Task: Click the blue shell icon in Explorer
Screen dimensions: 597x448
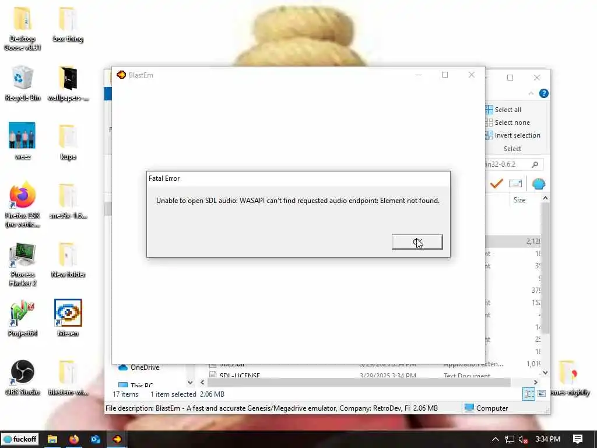Action: point(538,184)
